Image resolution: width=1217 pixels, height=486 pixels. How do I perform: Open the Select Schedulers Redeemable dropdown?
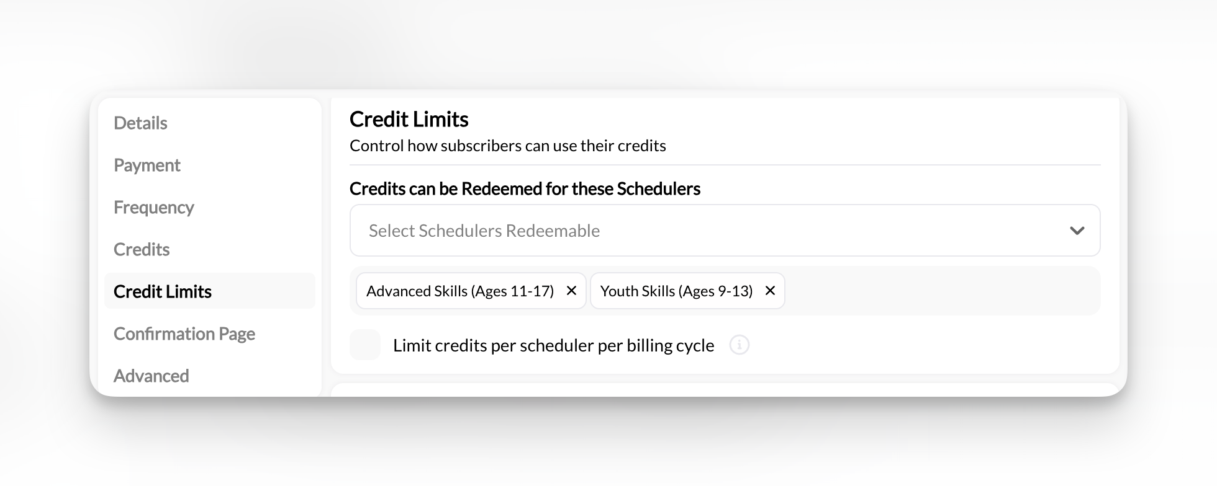724,230
